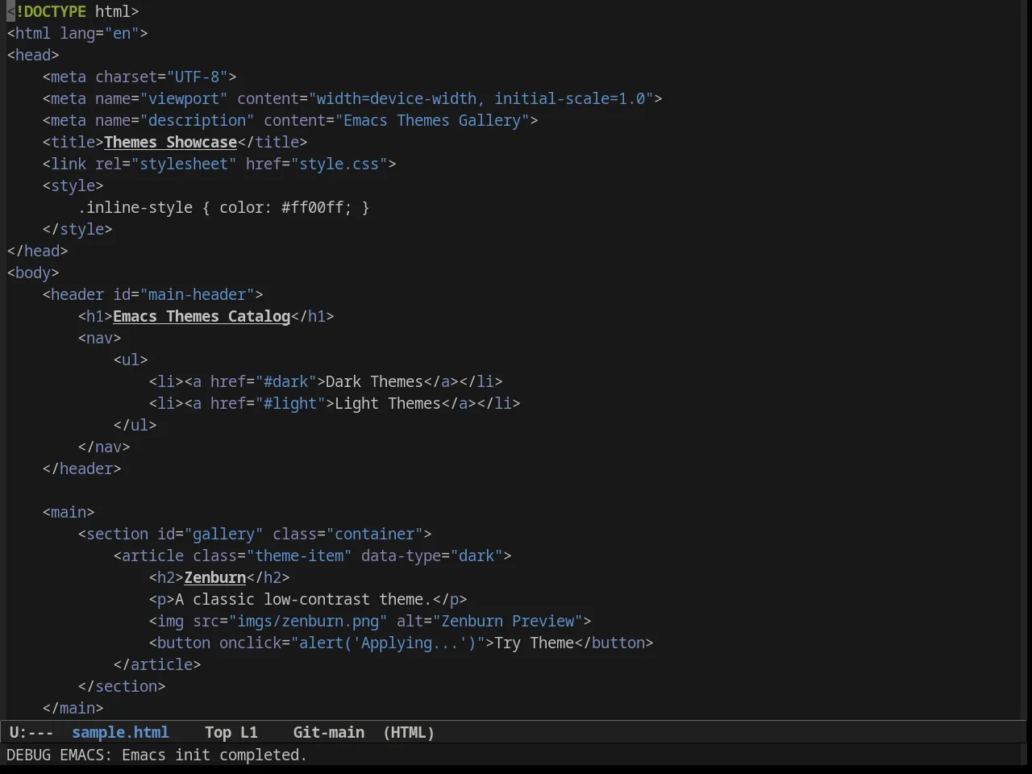
Task: Click the opening <style> tag
Action: tap(73, 185)
